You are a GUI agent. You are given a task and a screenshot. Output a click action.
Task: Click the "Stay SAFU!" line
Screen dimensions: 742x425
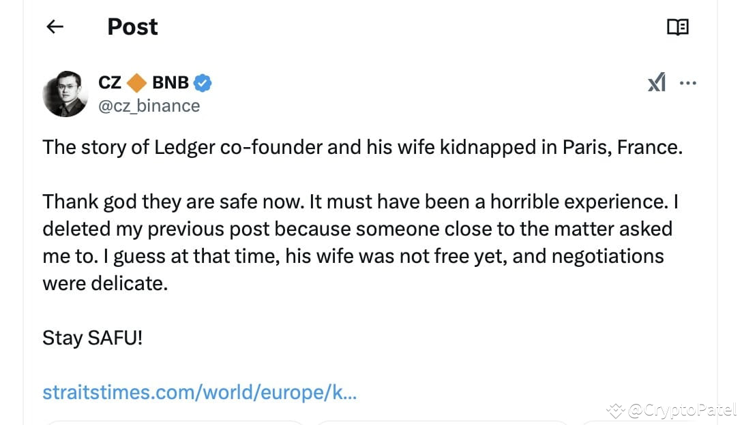[x=93, y=338]
